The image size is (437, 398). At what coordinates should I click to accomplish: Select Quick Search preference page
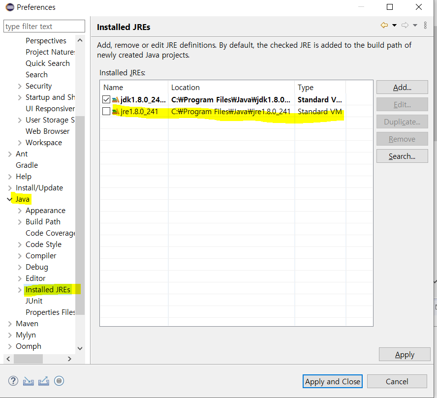point(48,63)
